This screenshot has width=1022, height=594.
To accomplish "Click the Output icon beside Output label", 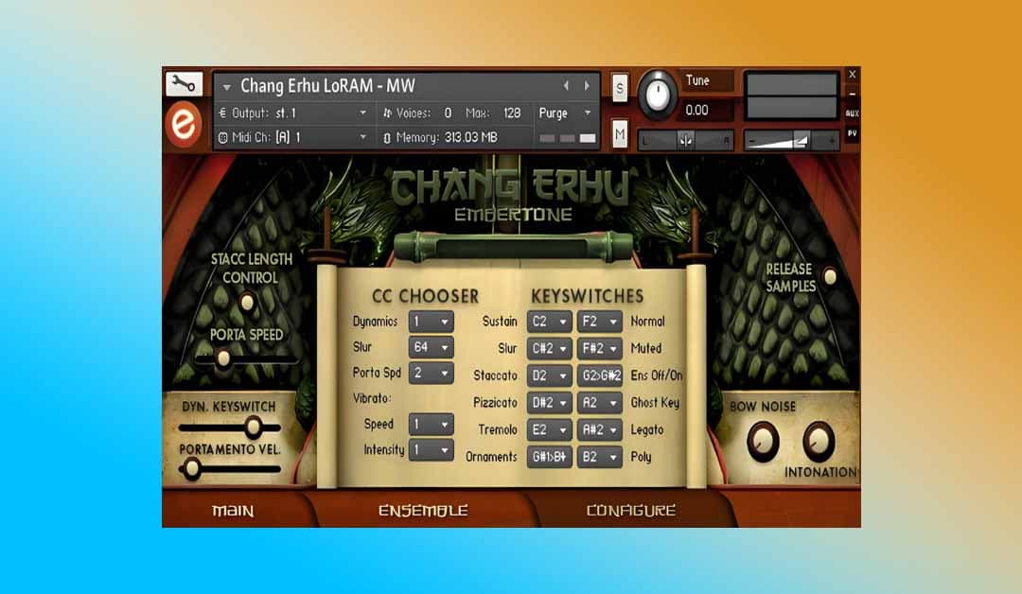I will pos(222,114).
